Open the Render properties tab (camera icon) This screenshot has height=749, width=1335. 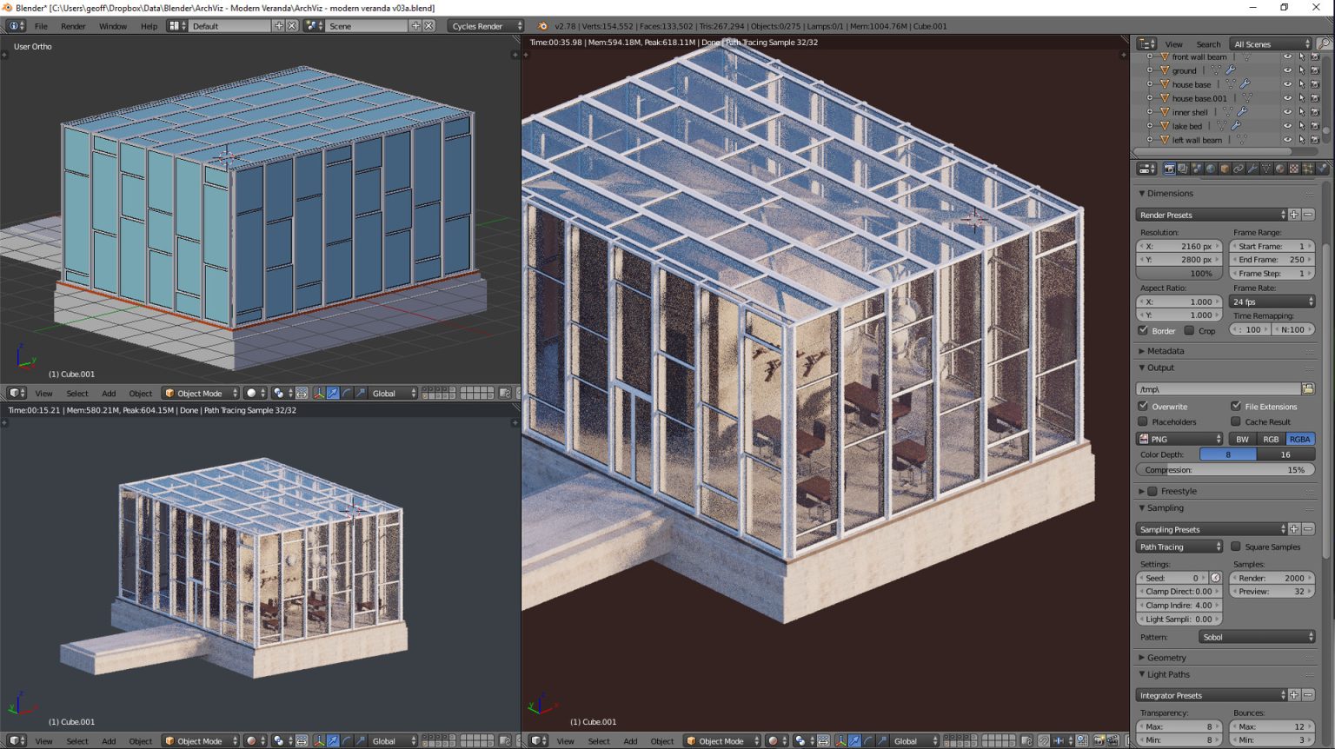click(x=1169, y=169)
